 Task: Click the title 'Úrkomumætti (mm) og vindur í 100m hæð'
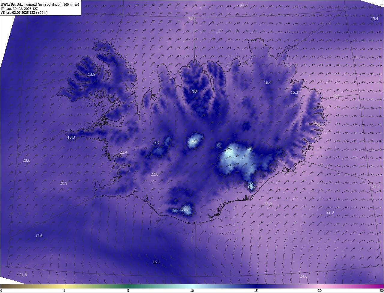coord(48,4)
